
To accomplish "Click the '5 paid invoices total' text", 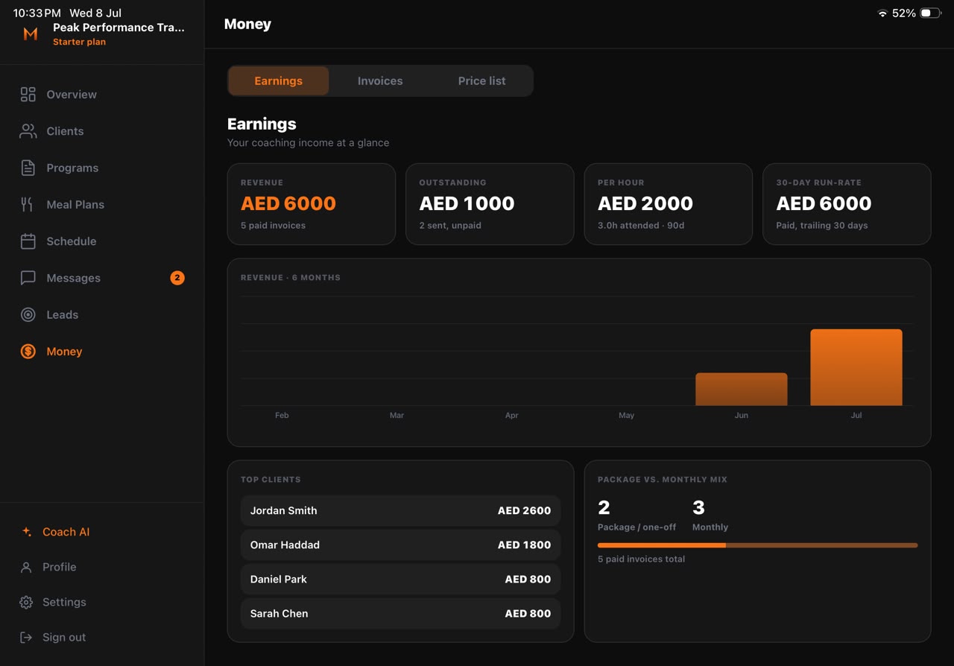I will [641, 559].
